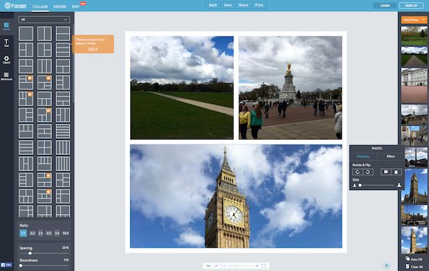The width and height of the screenshot is (429, 271).
Task: Expand the All layout category dropdown
Action: pyautogui.click(x=44, y=20)
